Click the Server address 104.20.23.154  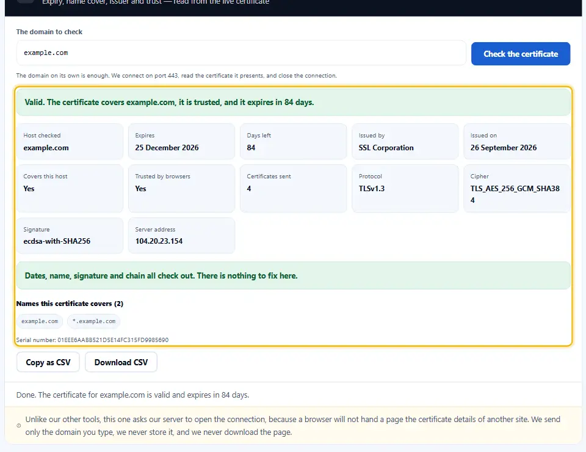tap(159, 241)
